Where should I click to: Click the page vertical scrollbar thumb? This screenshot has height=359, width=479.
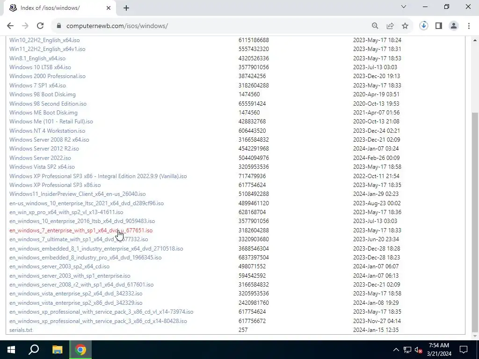click(475, 222)
